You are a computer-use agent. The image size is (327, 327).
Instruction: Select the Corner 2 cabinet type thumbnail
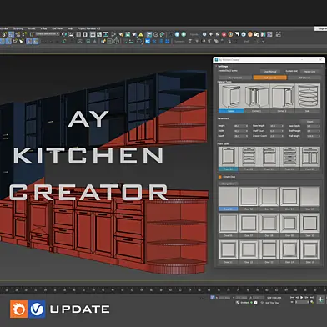tap(282, 98)
